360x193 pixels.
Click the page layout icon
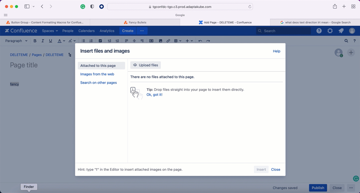(x=151, y=41)
